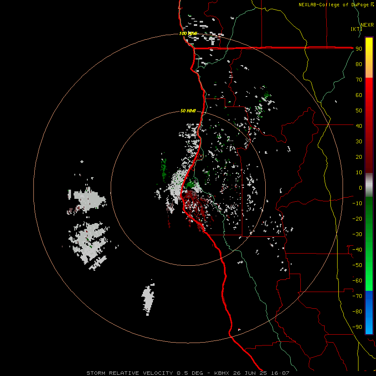The width and height of the screenshot is (376, 376).
Task: Select the 10 value on velocity scale
Action: 359,173
